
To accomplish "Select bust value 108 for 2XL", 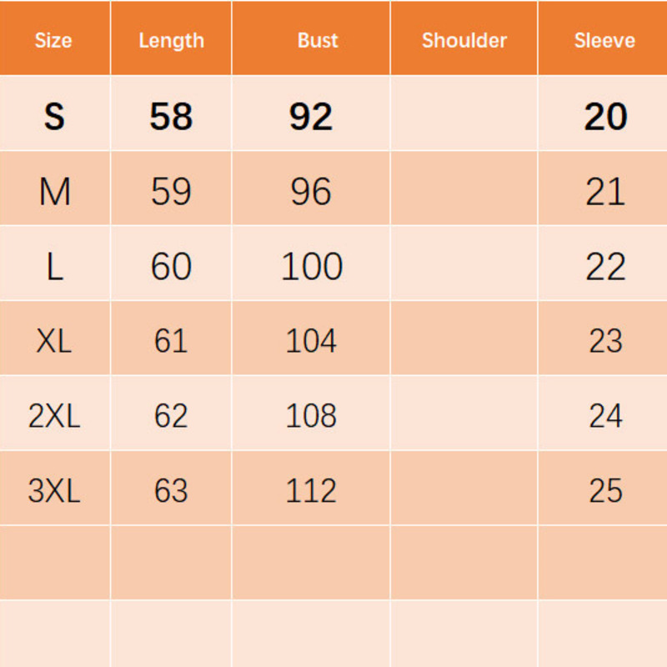I will coord(311,416).
